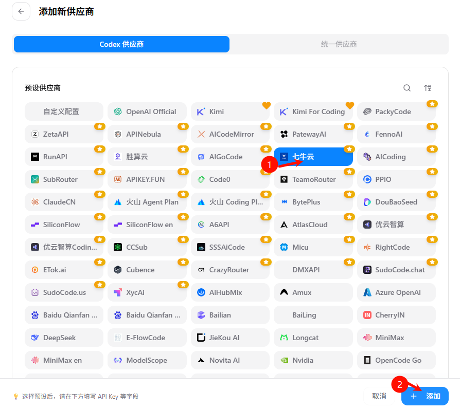Viewport: 460px width, 410px height.
Task: Click the 取消 button
Action: click(x=379, y=396)
